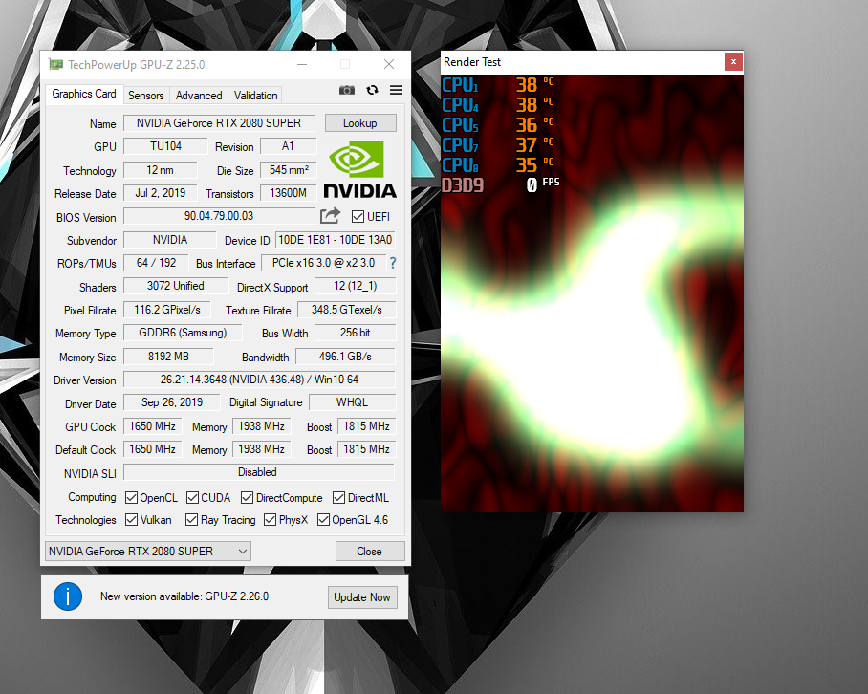Click the GPU-Z title bar app icon
The height and width of the screenshot is (694, 868).
pyautogui.click(x=55, y=65)
